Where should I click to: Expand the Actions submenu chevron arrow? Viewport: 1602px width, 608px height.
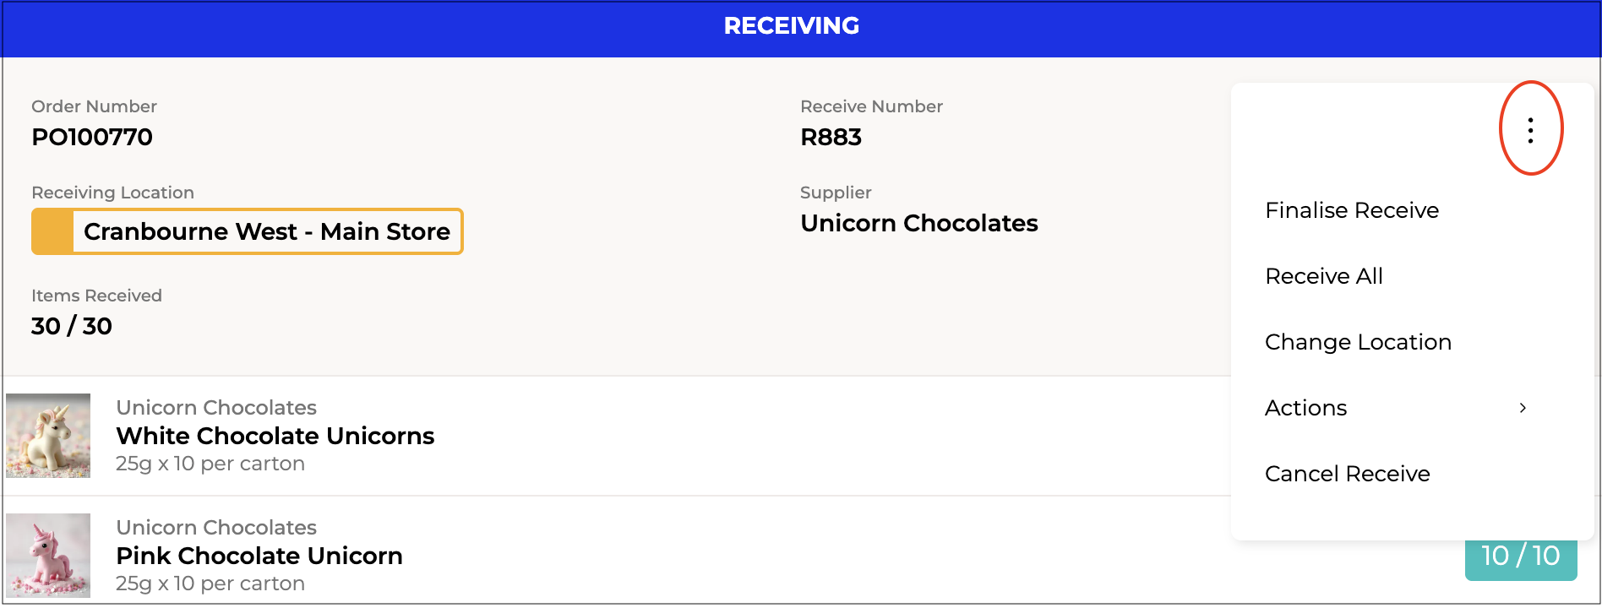[x=1523, y=408]
